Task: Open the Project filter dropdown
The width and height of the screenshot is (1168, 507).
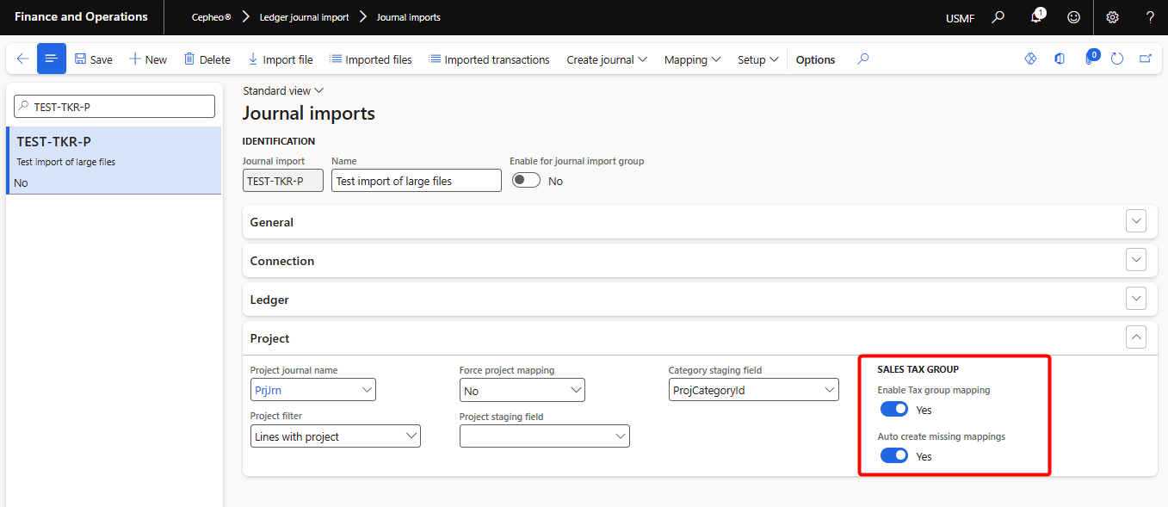Action: click(335, 436)
